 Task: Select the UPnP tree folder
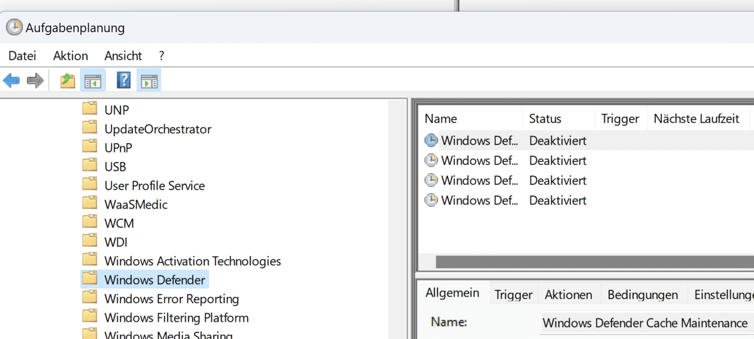[118, 148]
